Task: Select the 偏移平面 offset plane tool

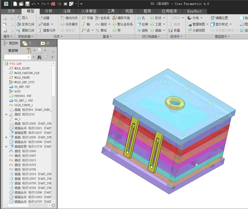Action: tap(121, 18)
